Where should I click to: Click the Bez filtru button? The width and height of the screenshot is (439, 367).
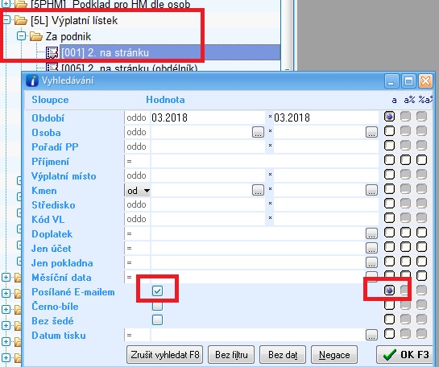click(231, 355)
